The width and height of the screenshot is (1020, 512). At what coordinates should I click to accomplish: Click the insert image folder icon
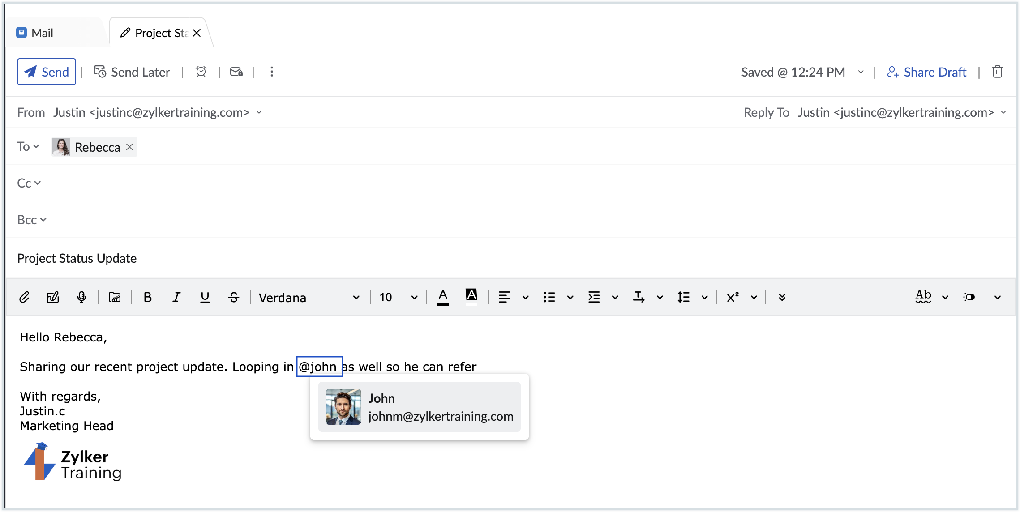pyautogui.click(x=115, y=297)
